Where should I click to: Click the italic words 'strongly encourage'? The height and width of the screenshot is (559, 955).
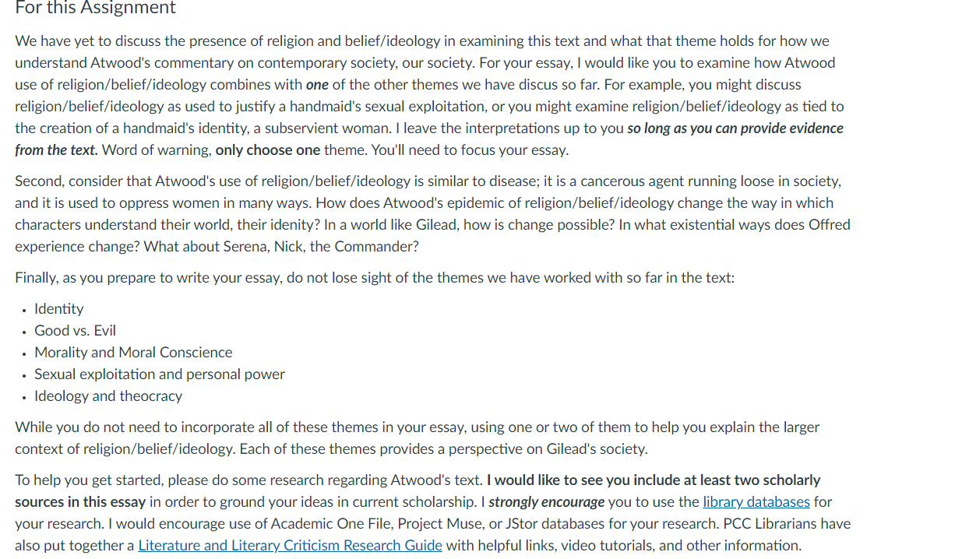click(x=546, y=502)
